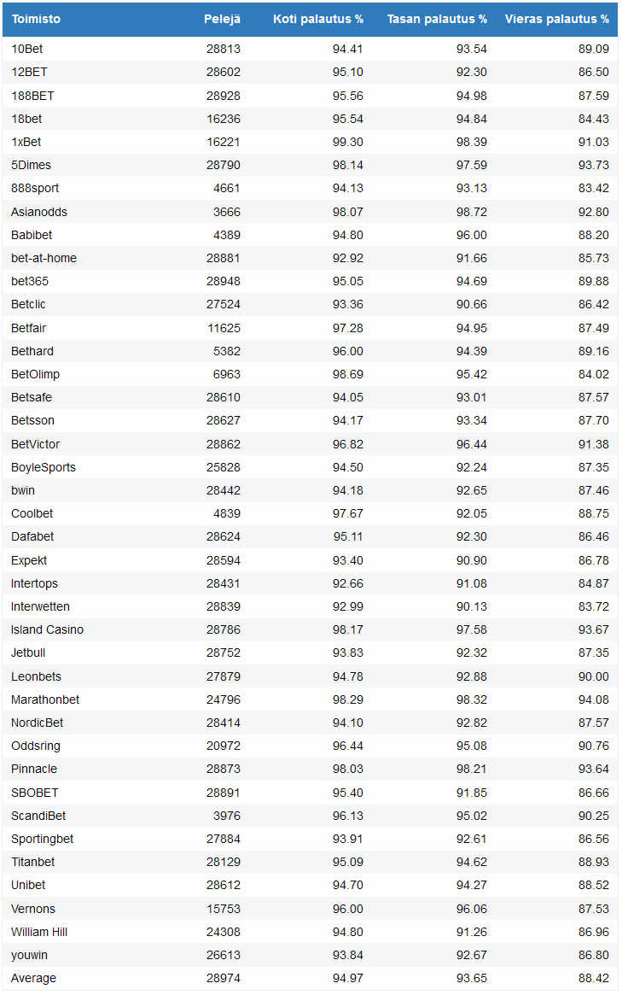622x995 pixels.
Task: Select William Hill in the table
Action: coord(40,932)
